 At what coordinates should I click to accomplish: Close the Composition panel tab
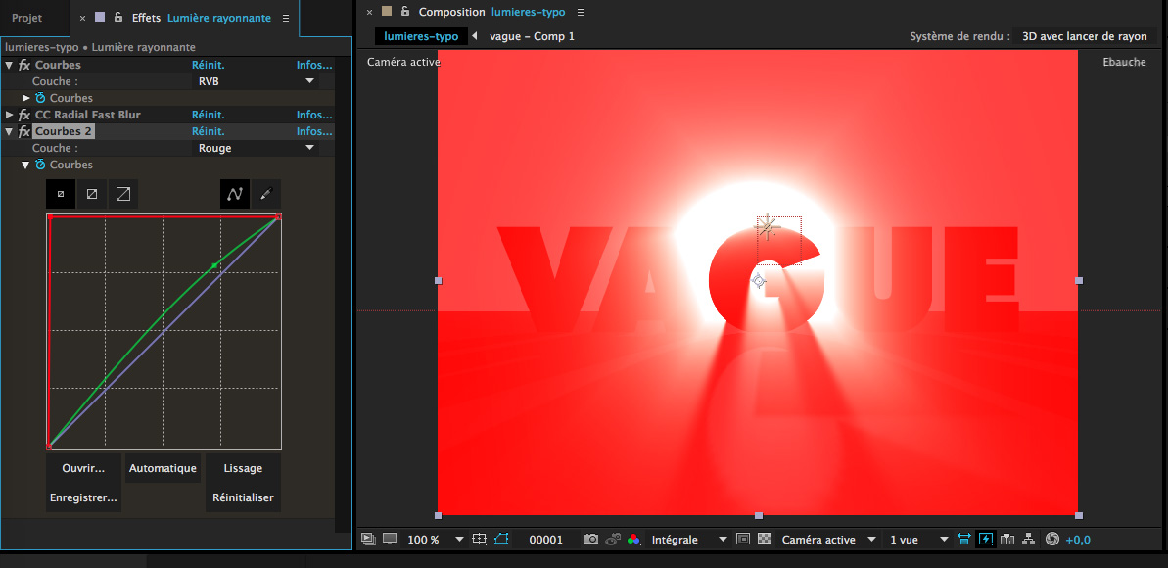click(369, 12)
